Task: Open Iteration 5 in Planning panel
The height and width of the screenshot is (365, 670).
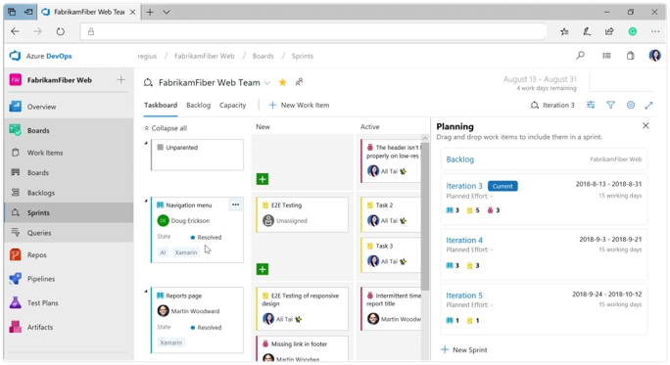Action: [464, 295]
